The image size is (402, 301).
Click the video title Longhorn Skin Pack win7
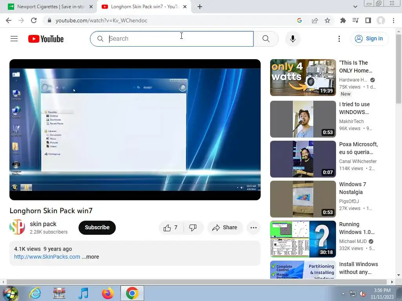point(51,210)
